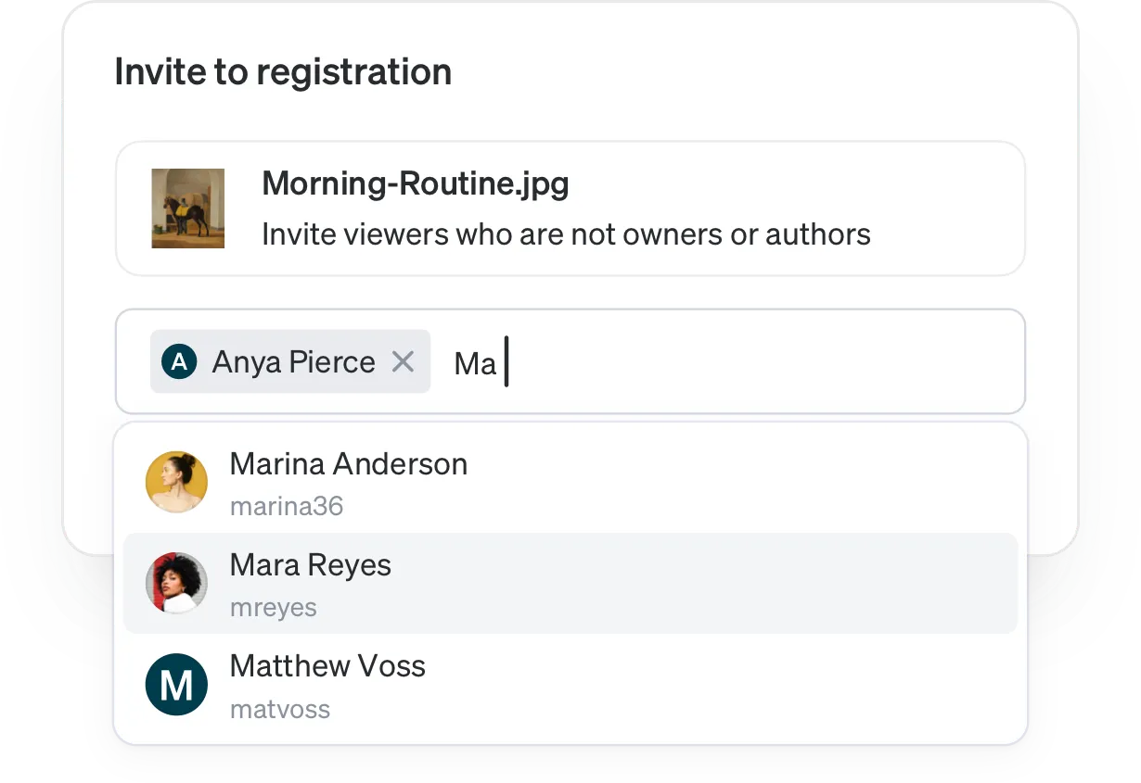Viewport: 1141px width, 783px height.
Task: Click empty space right of 'Ma' text
Action: point(761,361)
